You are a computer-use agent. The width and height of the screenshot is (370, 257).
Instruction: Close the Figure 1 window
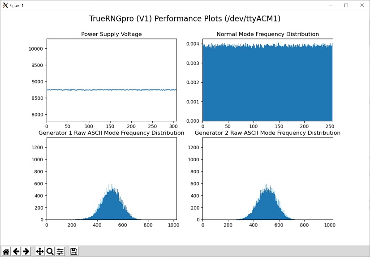[362, 5]
